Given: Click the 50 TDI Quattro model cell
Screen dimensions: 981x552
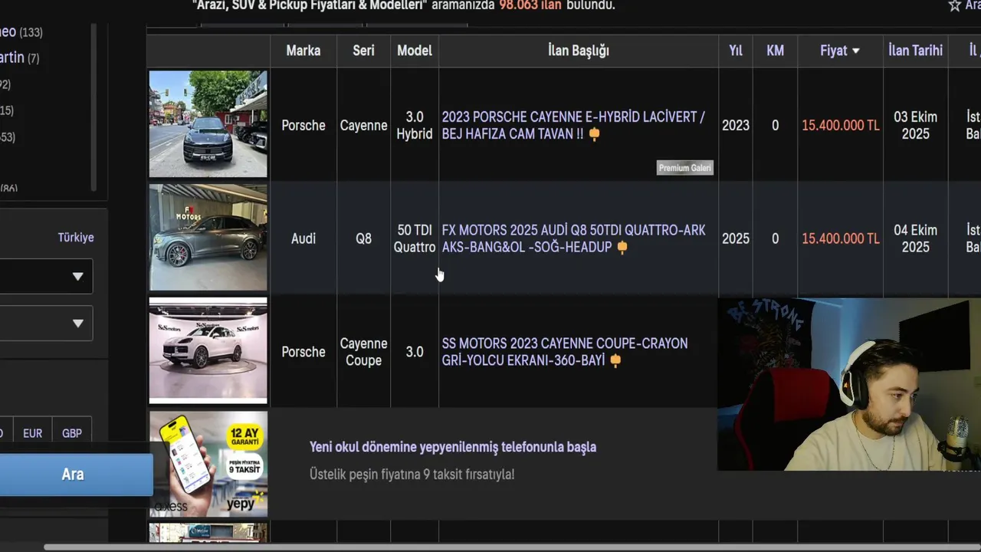Looking at the screenshot, I should point(415,238).
